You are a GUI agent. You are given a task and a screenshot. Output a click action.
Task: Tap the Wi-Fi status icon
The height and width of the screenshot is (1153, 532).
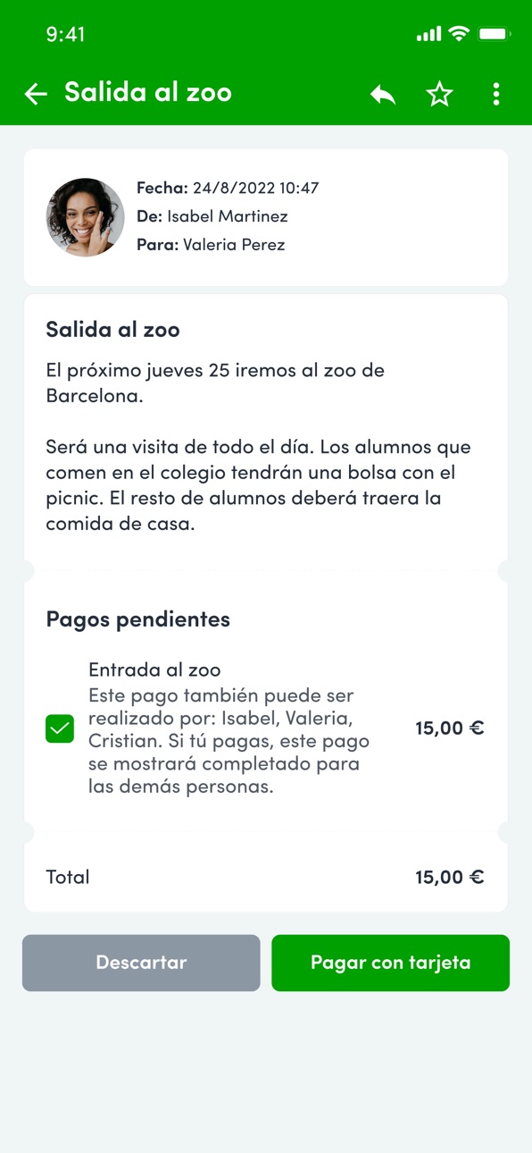click(x=459, y=34)
